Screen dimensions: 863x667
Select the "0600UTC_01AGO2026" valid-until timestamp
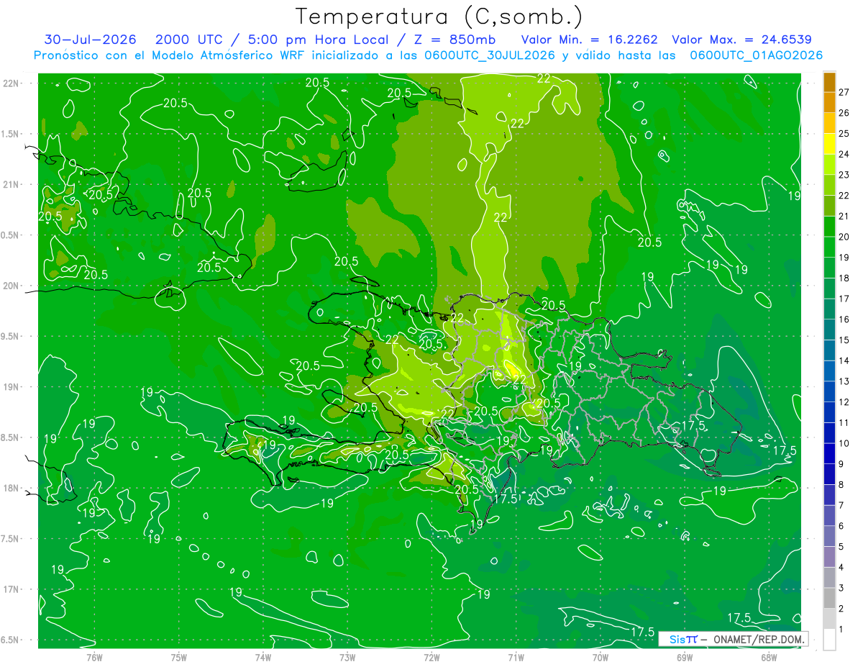click(757, 55)
